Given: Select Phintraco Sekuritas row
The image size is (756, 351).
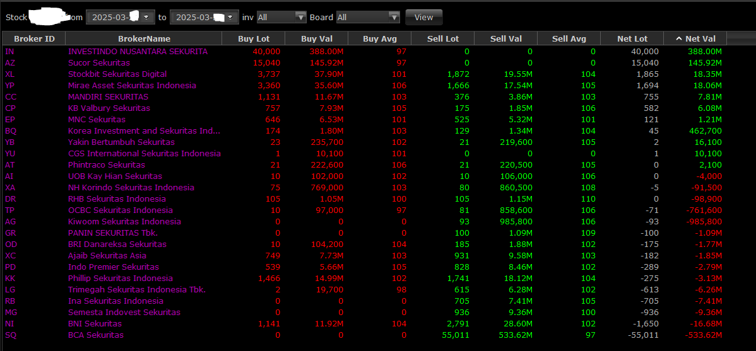Looking at the screenshot, I should click(x=365, y=164).
